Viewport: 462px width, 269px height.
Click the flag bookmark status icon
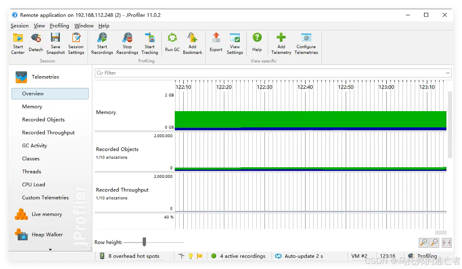point(200,256)
